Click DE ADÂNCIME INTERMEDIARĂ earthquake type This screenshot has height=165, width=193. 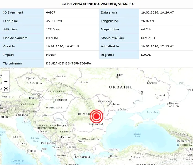coord(68,63)
